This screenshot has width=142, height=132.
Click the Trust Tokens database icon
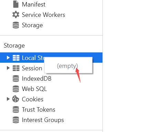click(x=16, y=110)
